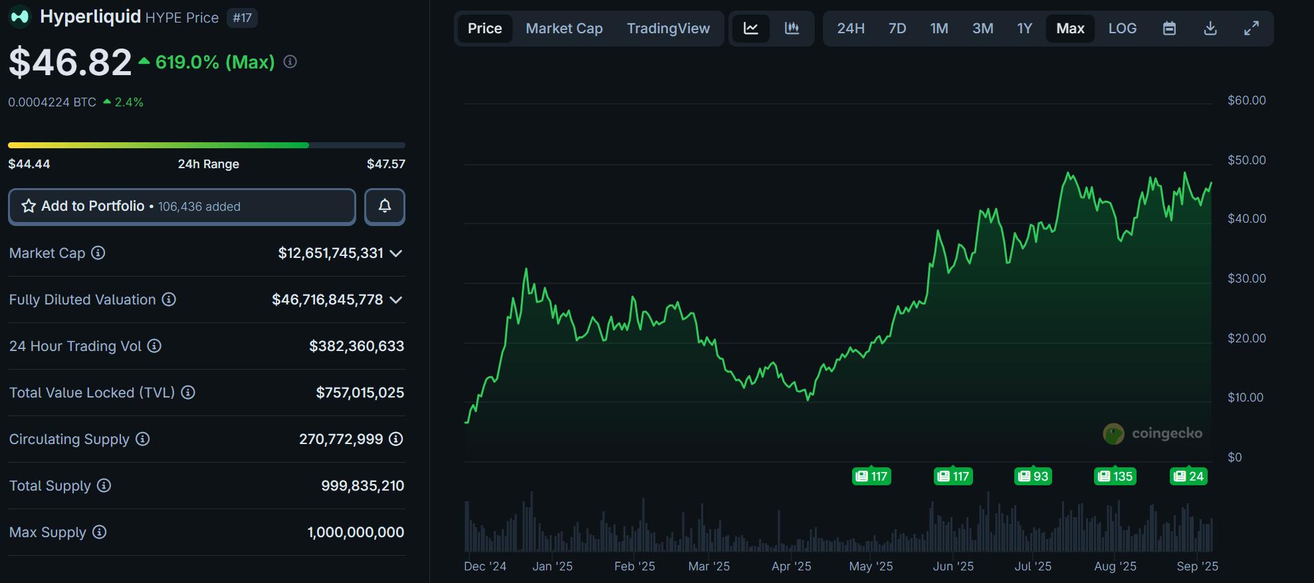The width and height of the screenshot is (1314, 583).
Task: Switch to the candlestick chart icon
Action: click(x=792, y=29)
